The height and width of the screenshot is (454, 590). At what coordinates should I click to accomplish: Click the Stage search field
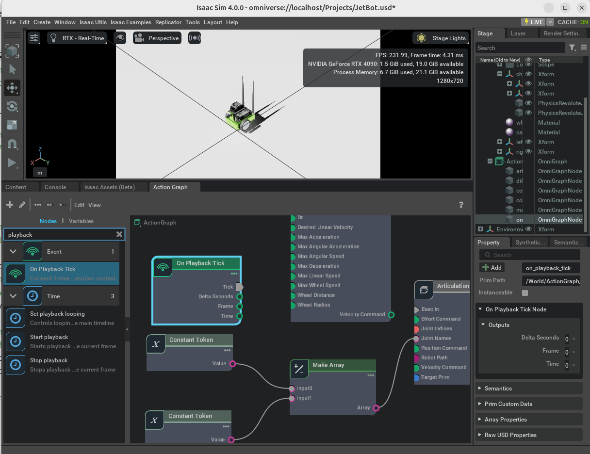[520, 48]
